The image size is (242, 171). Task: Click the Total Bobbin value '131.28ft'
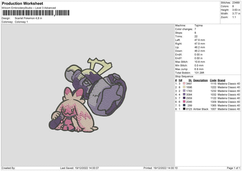[199, 73]
